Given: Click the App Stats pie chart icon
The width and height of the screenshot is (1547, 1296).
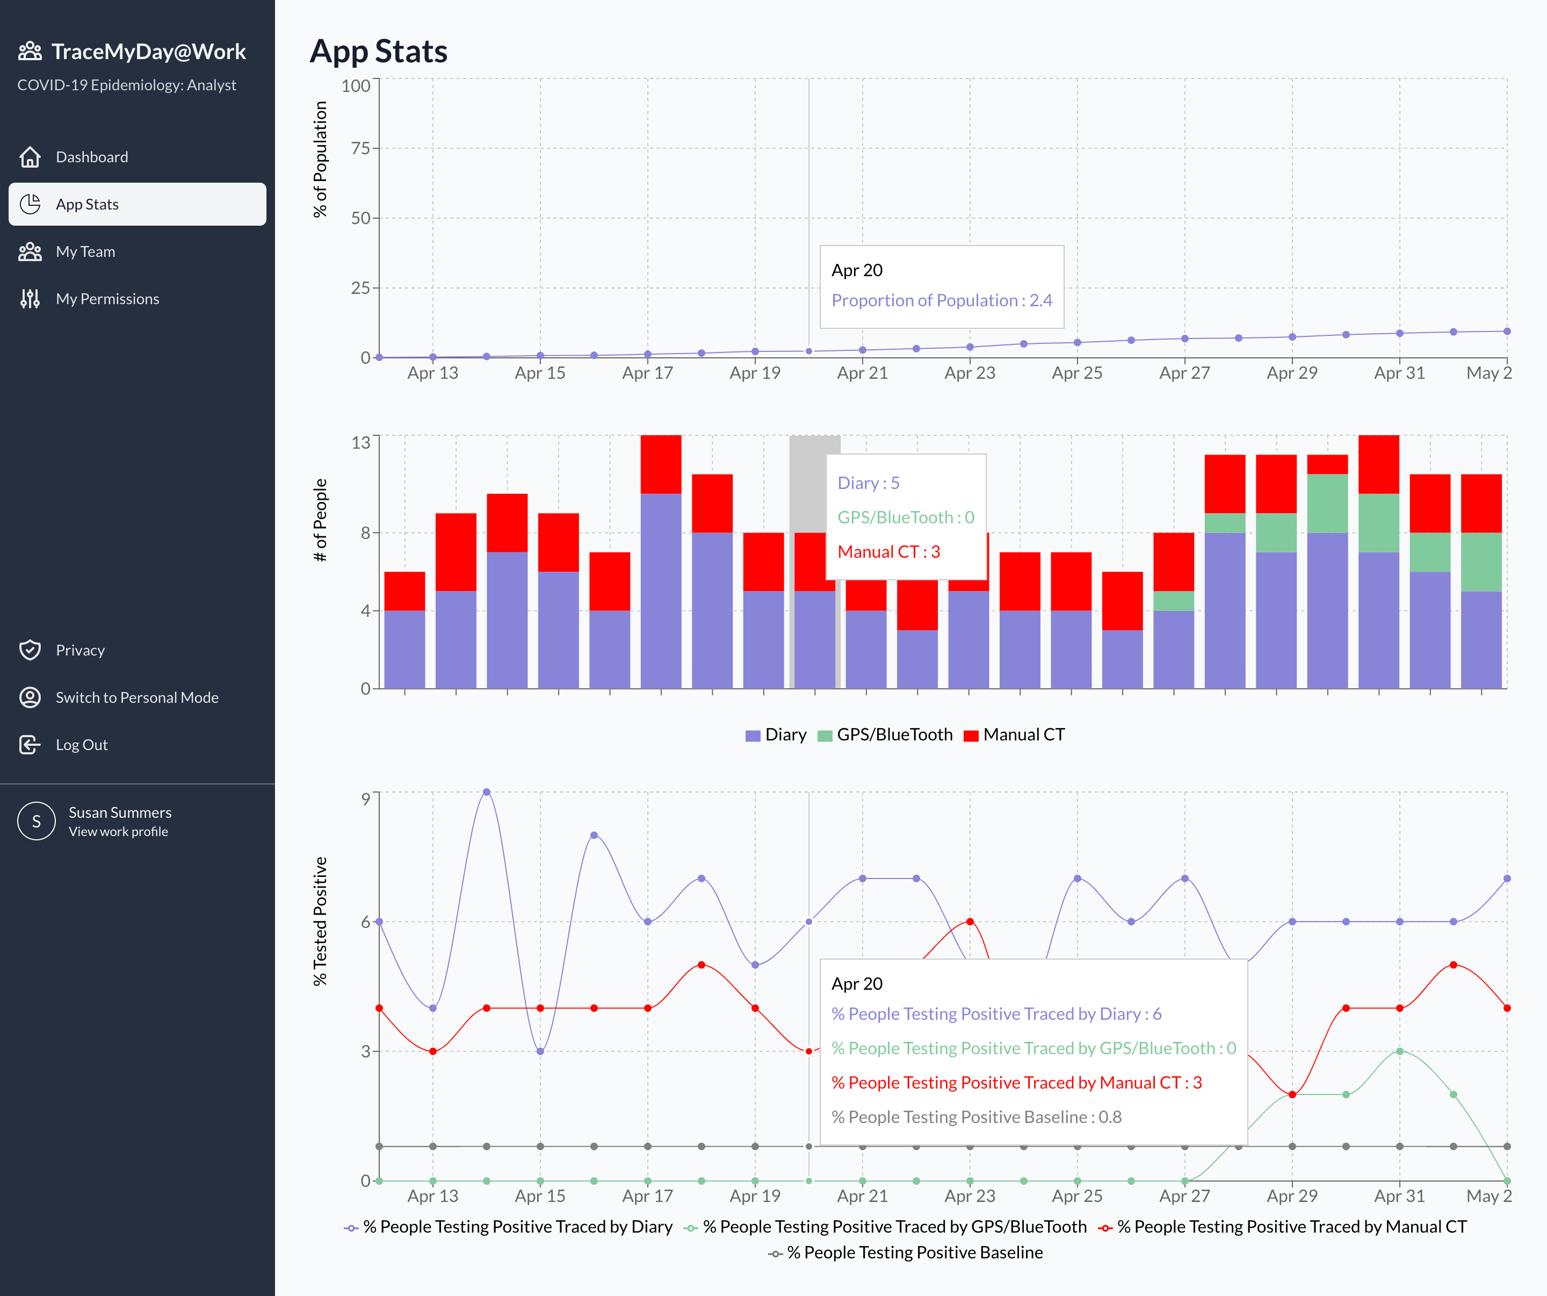Looking at the screenshot, I should 30,204.
